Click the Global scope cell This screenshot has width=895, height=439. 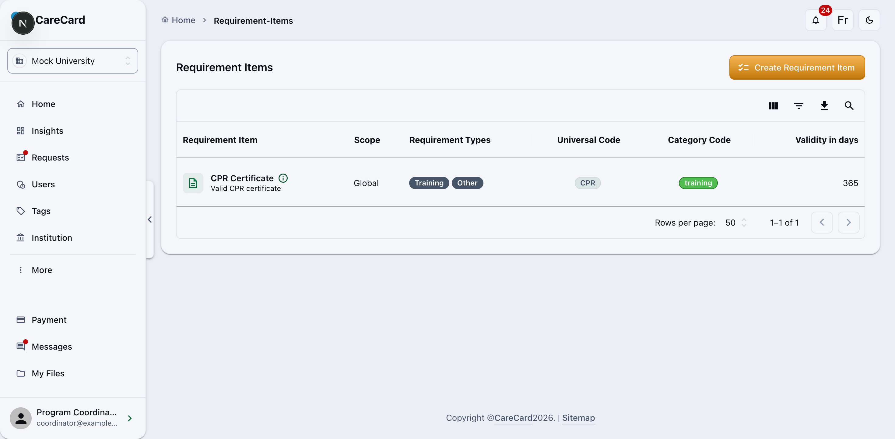pyautogui.click(x=366, y=183)
